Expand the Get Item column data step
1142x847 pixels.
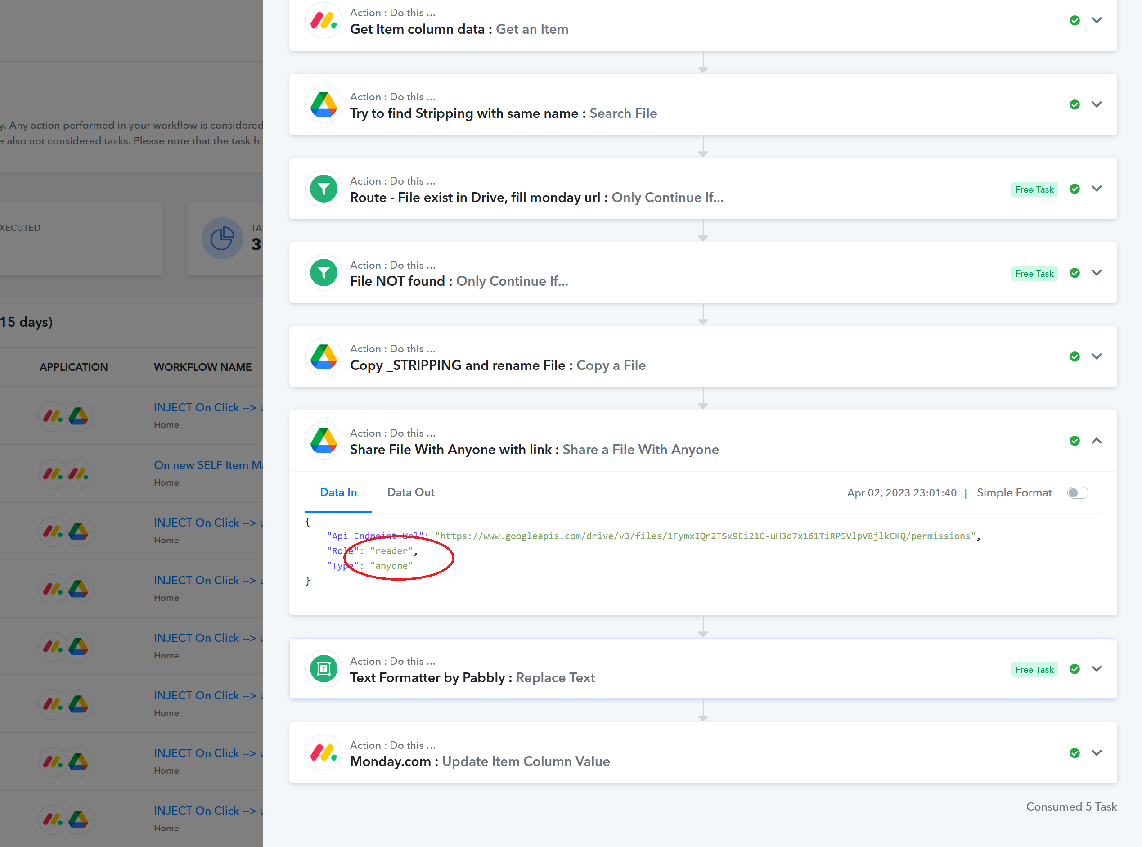tap(1097, 21)
